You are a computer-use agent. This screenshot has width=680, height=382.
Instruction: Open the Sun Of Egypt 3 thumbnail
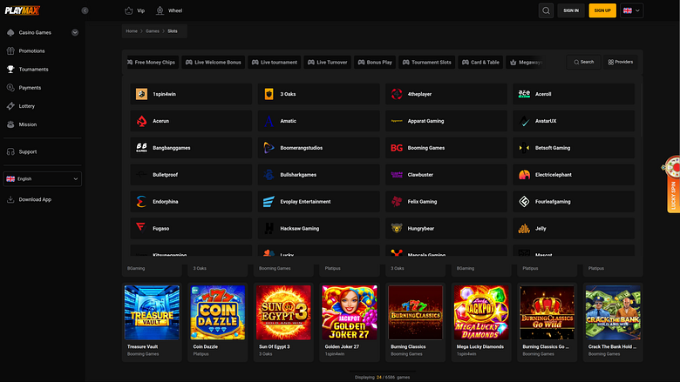[x=283, y=312]
